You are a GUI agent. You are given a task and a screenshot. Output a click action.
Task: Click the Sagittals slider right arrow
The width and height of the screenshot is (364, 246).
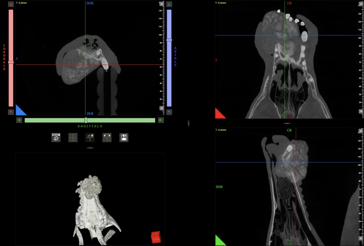point(161,120)
